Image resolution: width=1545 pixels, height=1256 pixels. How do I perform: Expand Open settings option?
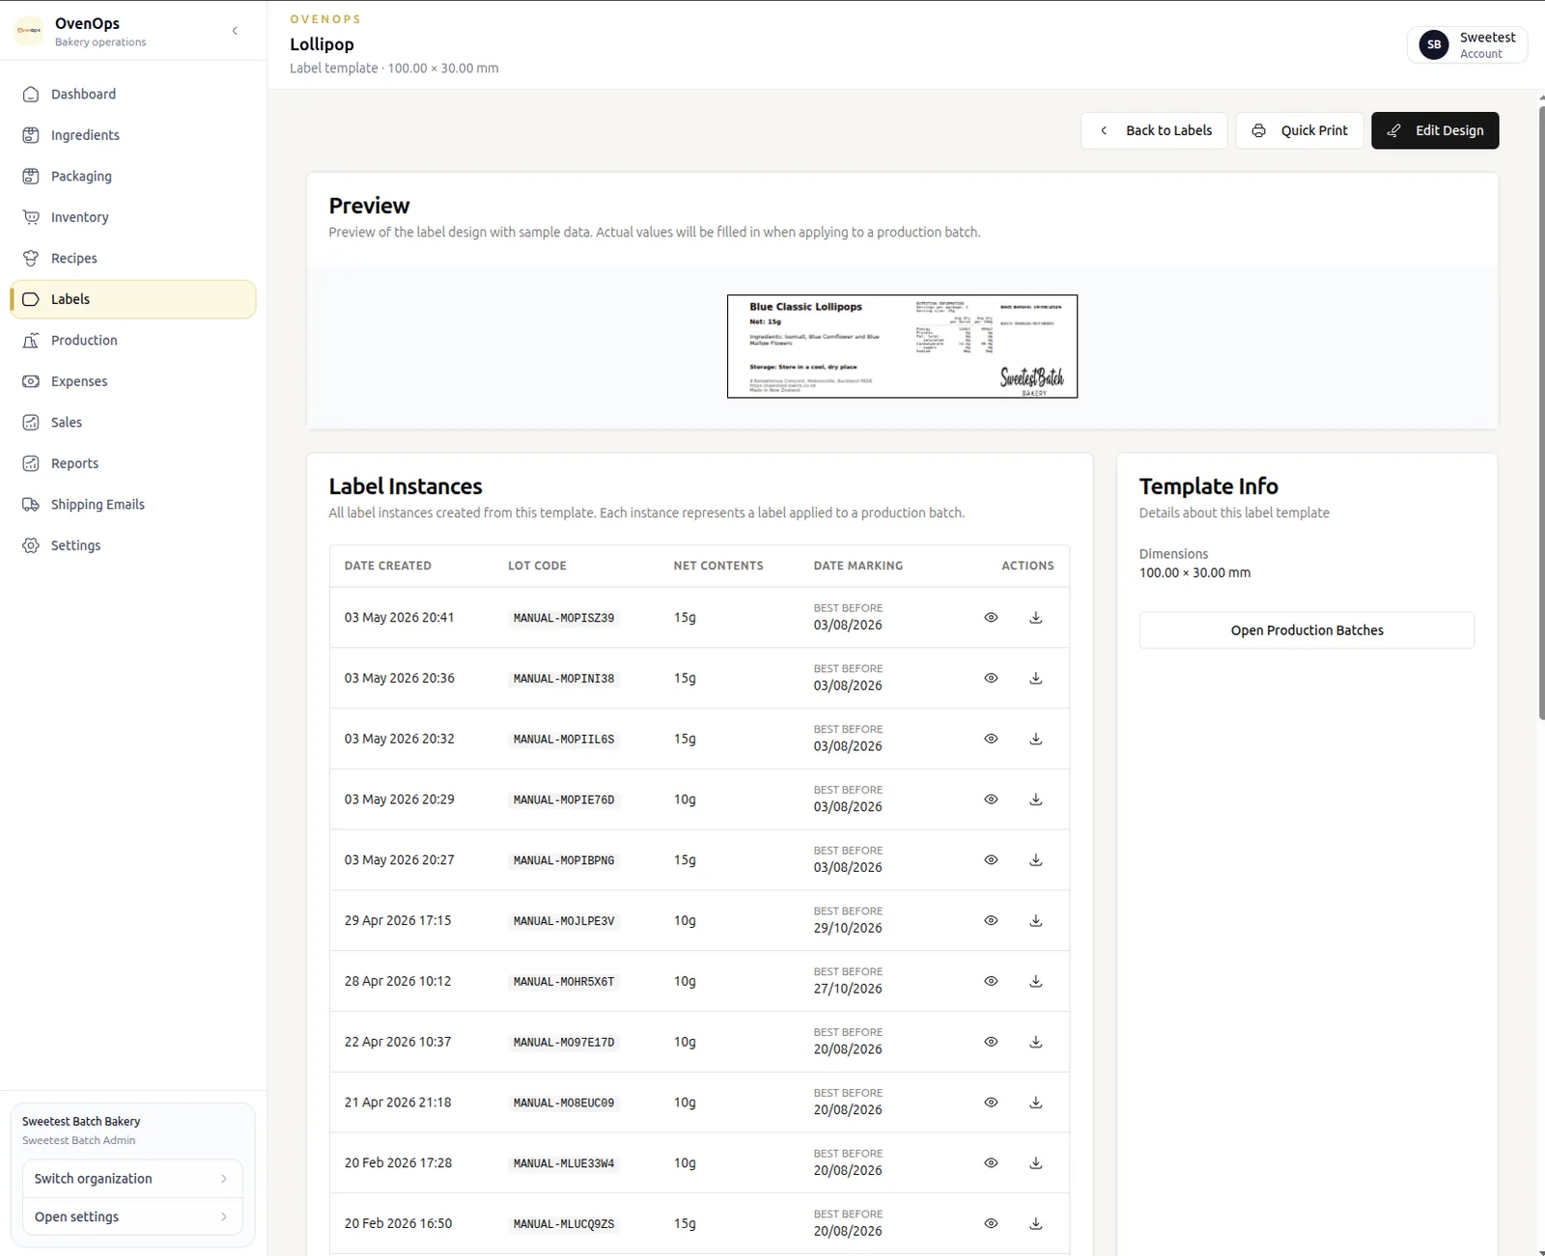pos(132,1216)
